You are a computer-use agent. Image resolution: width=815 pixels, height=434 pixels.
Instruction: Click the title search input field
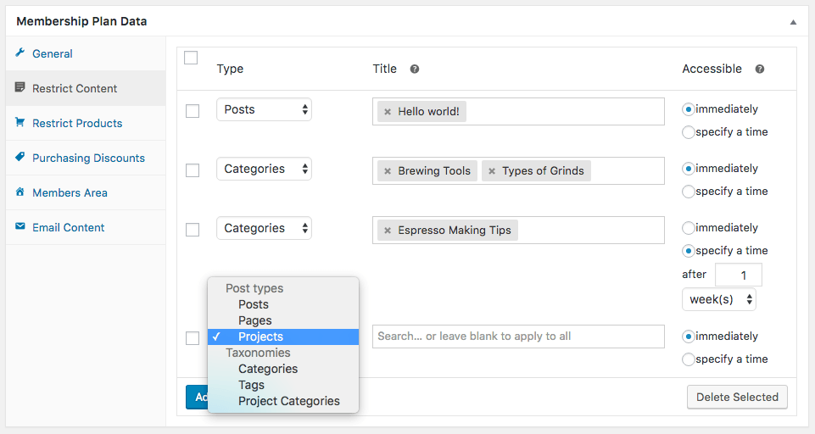(517, 337)
